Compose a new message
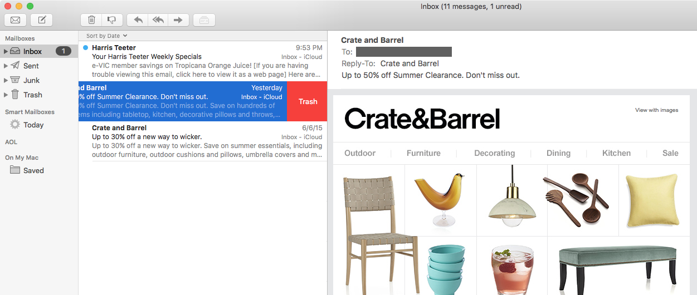The width and height of the screenshot is (697, 295). coord(42,20)
